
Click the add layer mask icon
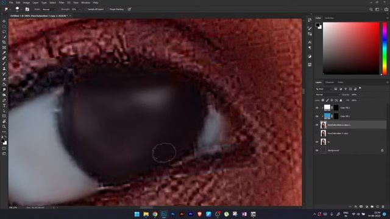(361, 207)
